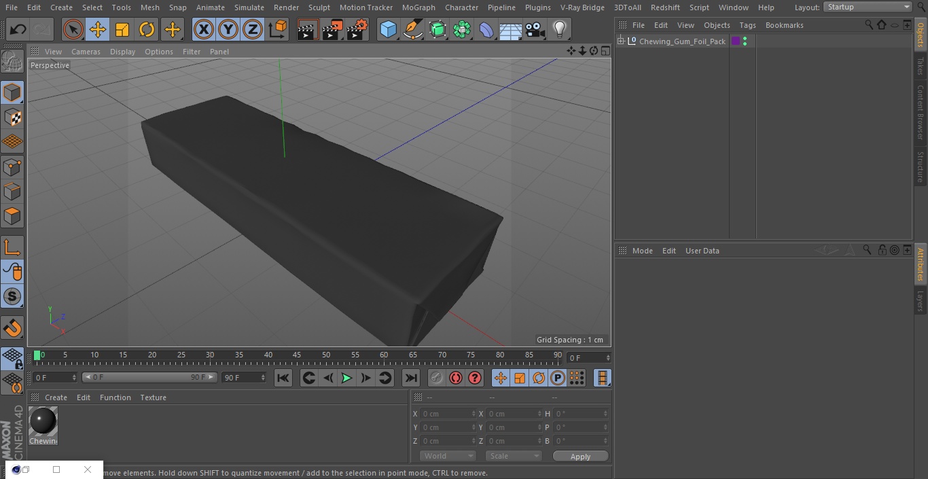The width and height of the screenshot is (928, 479).
Task: Expand the Chewing_Gum_Foil_Pack object tree
Action: [x=621, y=41]
